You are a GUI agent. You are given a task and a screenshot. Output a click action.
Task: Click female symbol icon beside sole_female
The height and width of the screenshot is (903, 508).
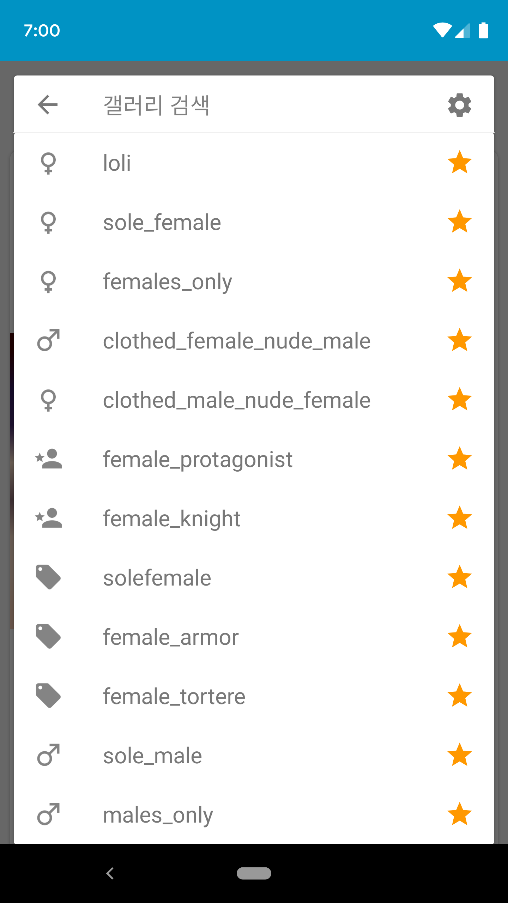tap(48, 223)
